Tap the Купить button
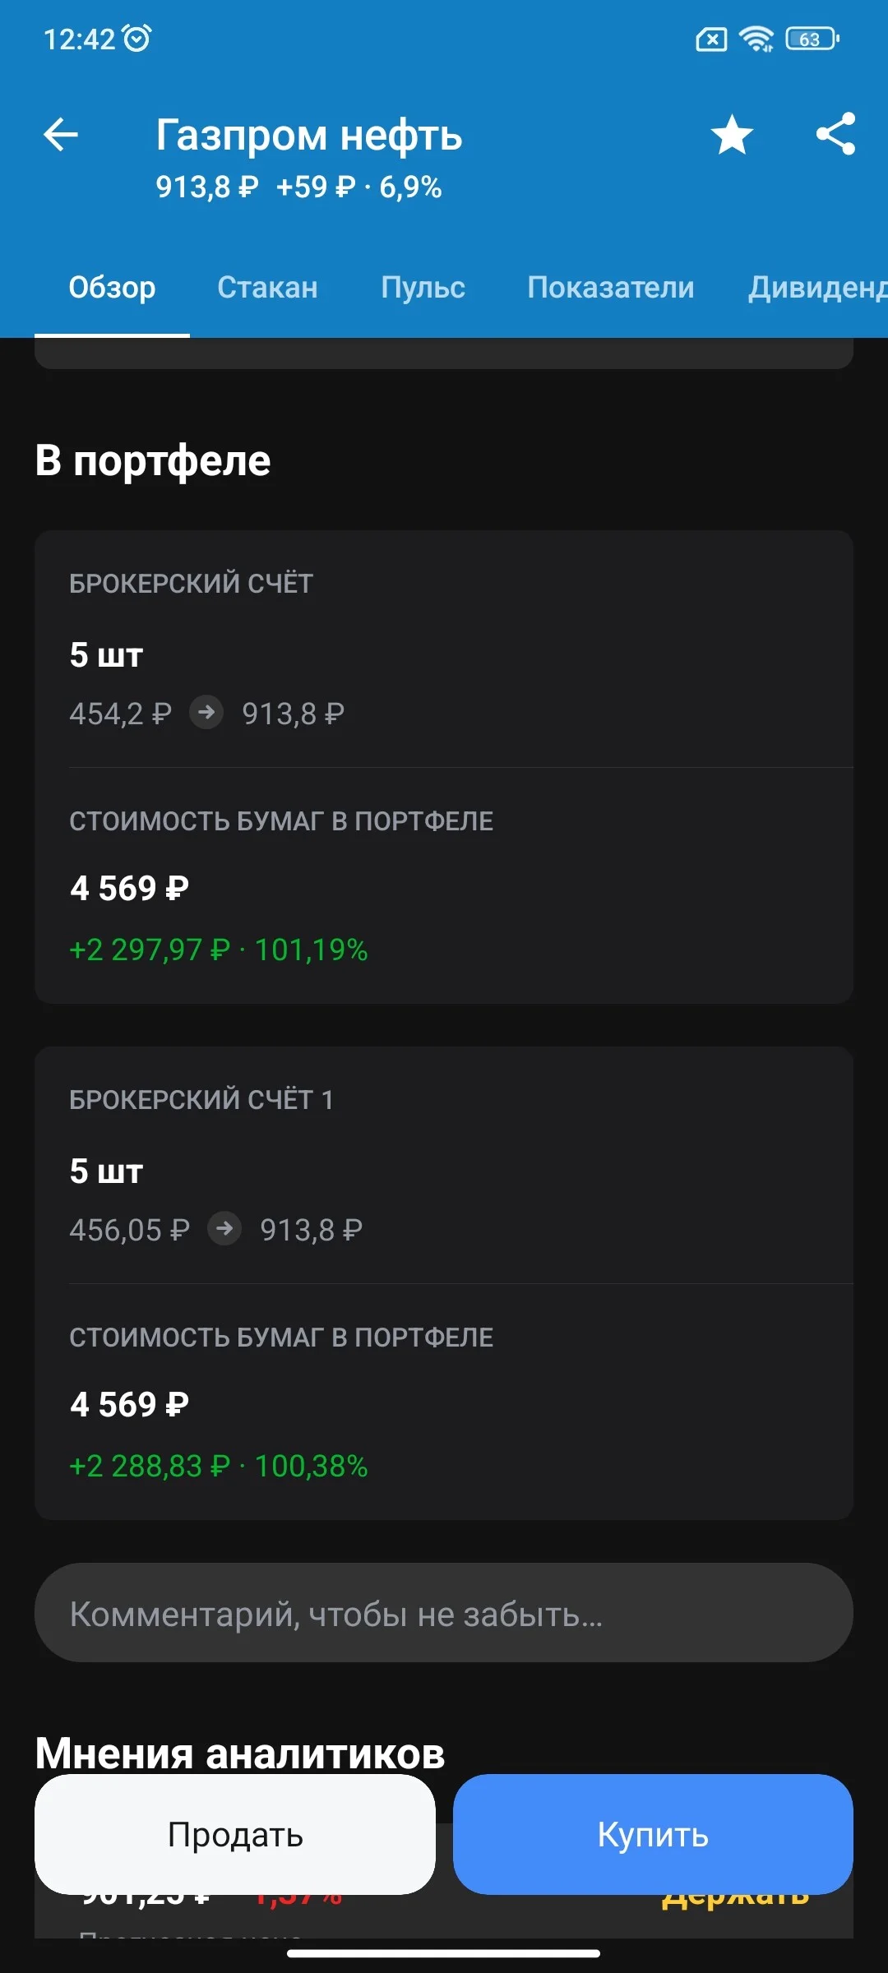The width and height of the screenshot is (888, 1973). (653, 1834)
